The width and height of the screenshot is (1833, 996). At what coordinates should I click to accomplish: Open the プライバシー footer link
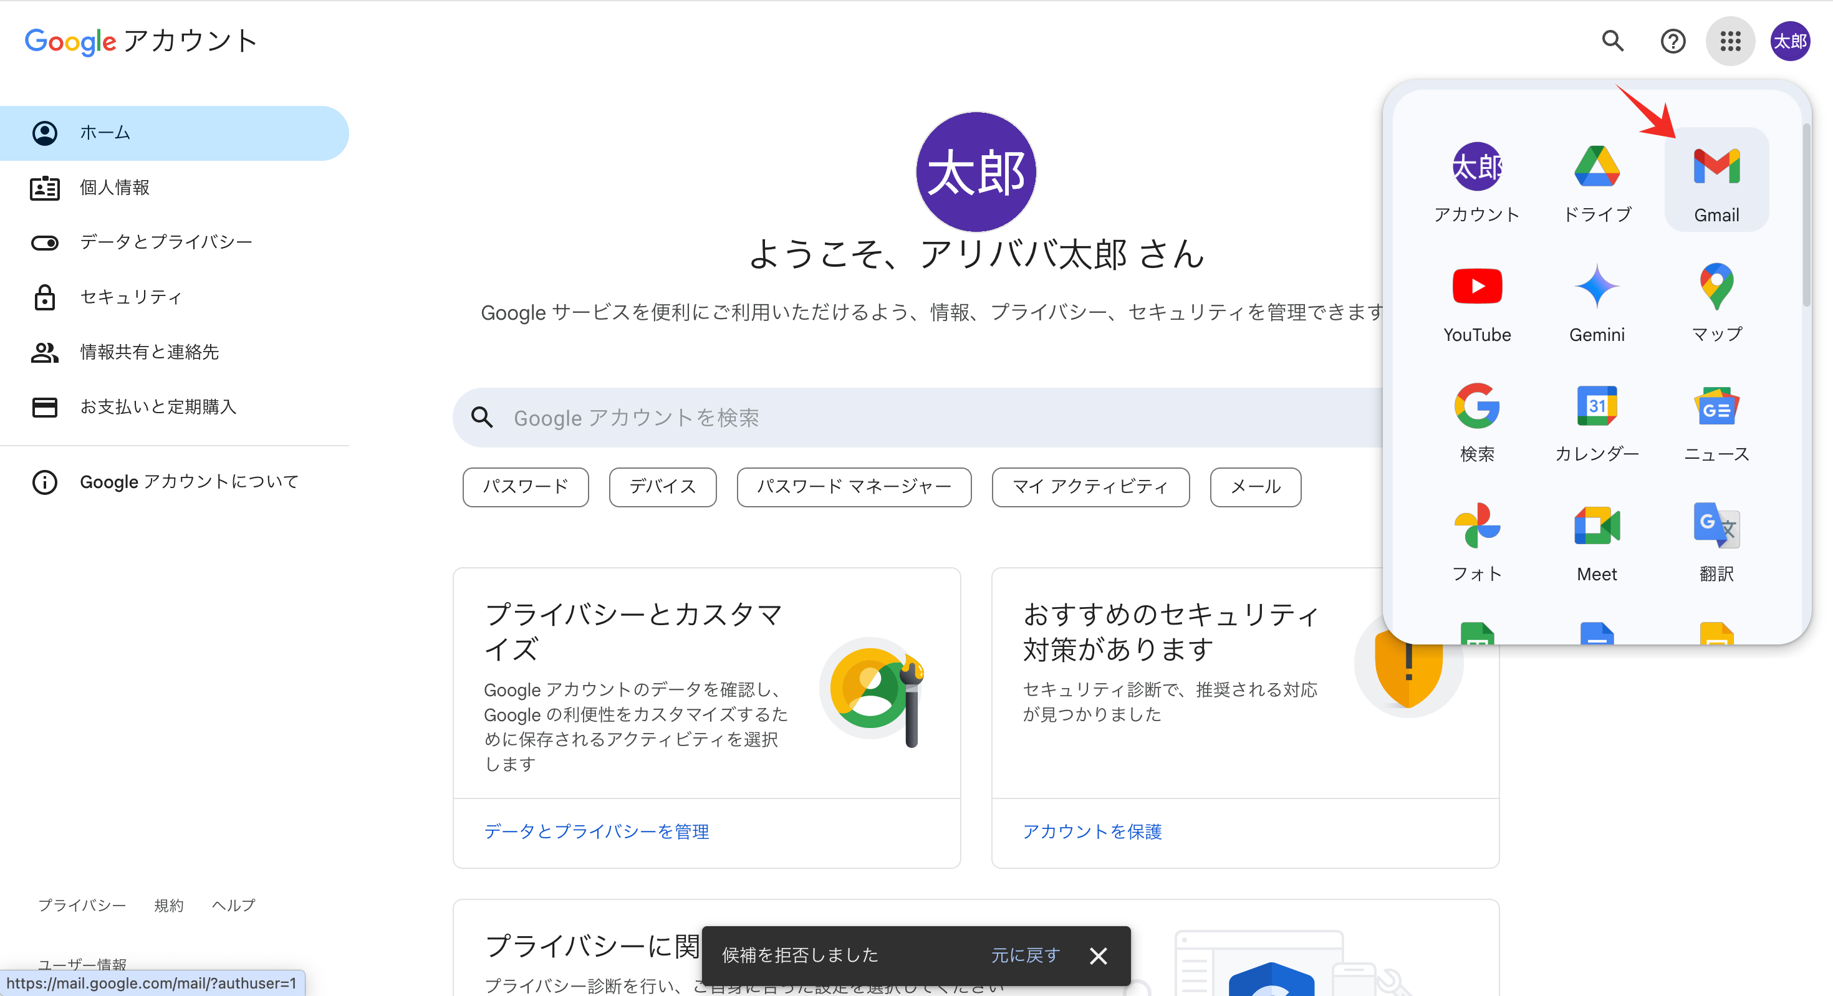[x=82, y=906]
